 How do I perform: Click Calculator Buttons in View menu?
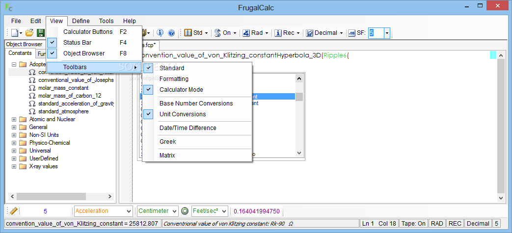pos(88,32)
